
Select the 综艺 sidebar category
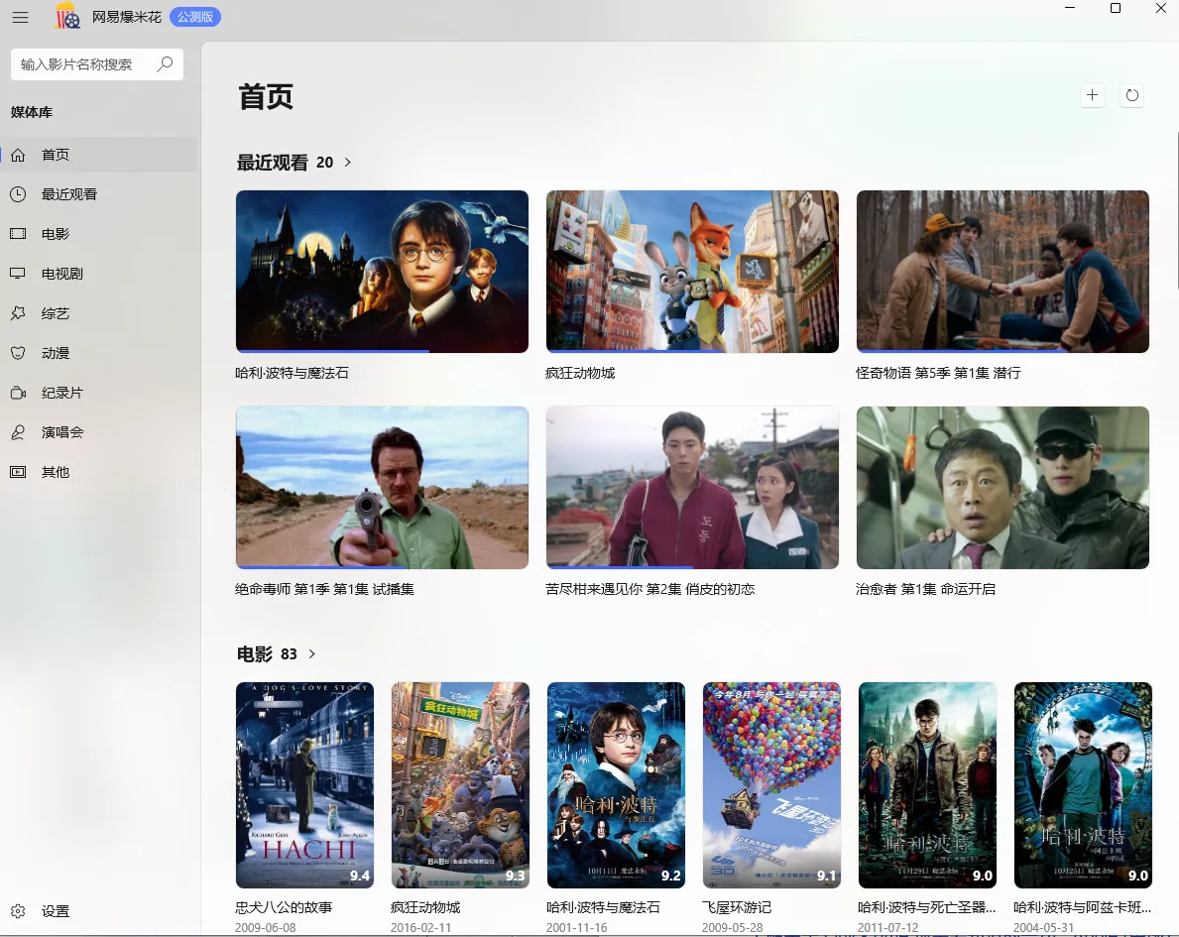click(x=98, y=313)
